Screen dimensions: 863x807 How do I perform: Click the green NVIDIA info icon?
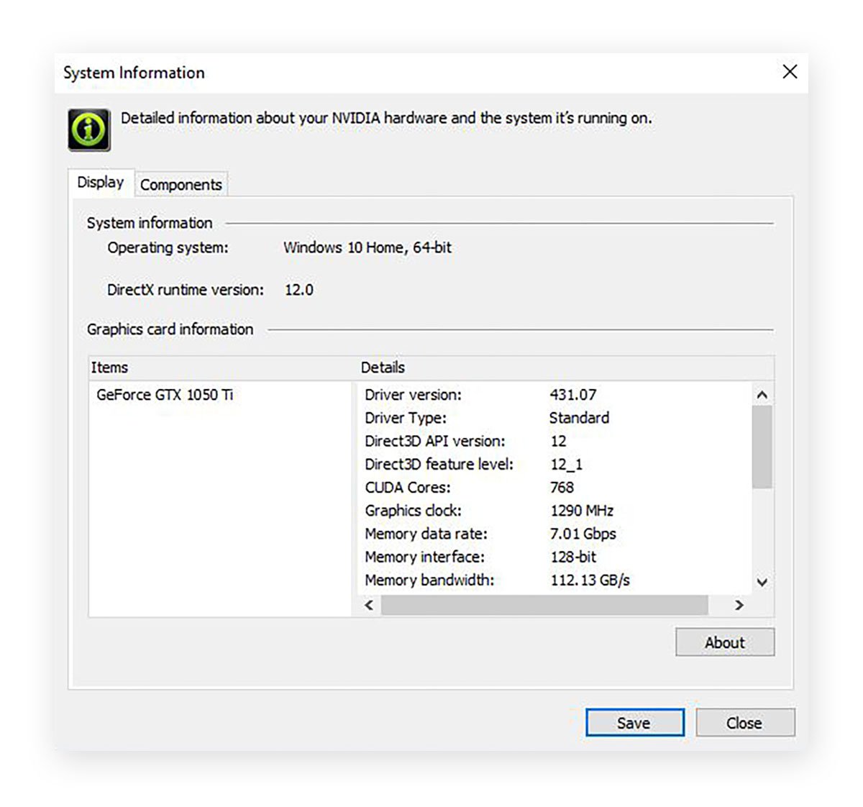[89, 129]
